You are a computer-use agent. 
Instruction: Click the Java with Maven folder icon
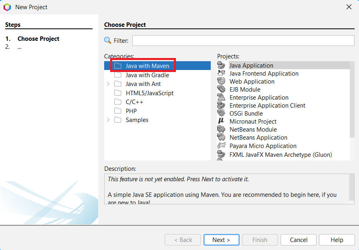point(118,66)
